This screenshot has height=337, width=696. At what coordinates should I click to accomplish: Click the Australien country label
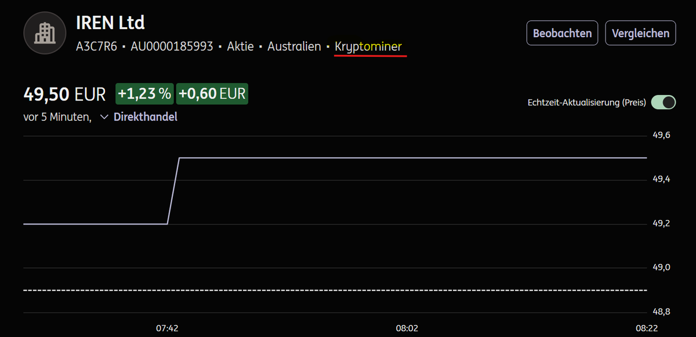[x=294, y=46]
